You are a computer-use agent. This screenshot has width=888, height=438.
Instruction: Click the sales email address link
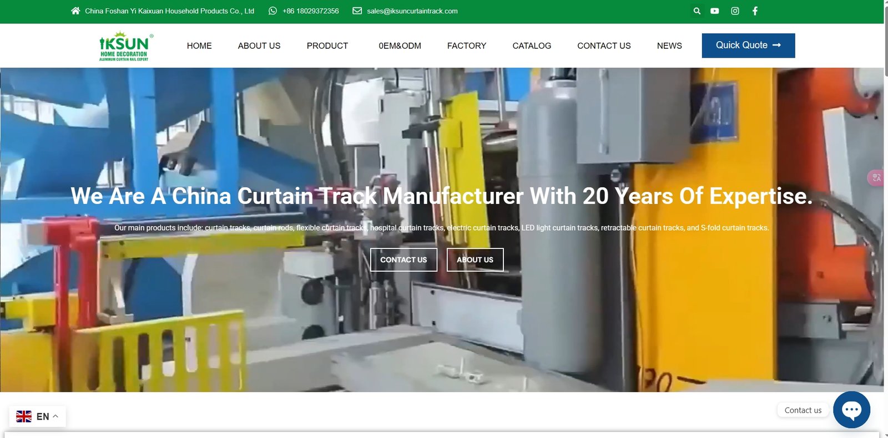(412, 11)
